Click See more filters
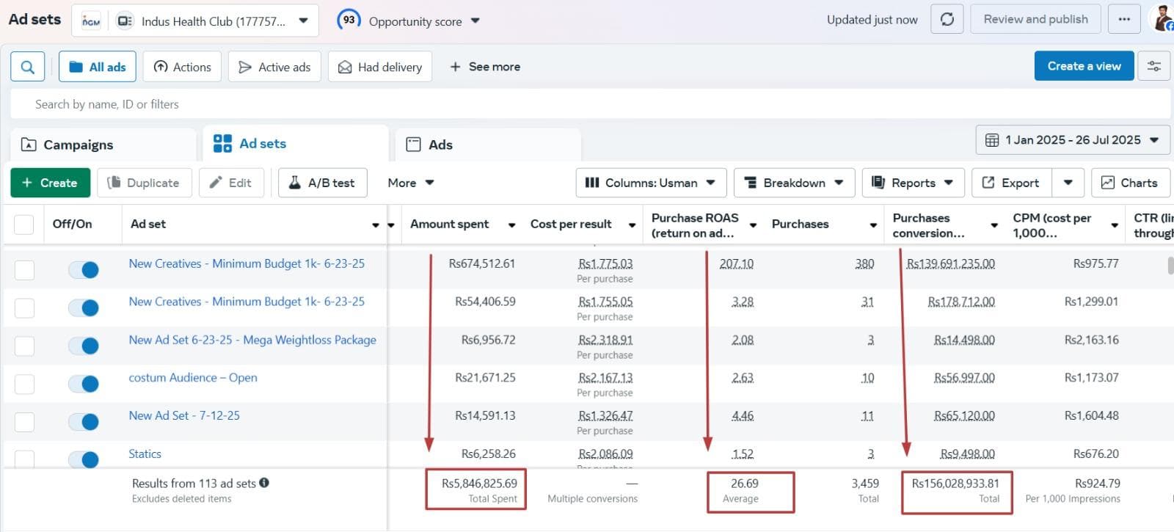This screenshot has width=1174, height=532. 485,67
